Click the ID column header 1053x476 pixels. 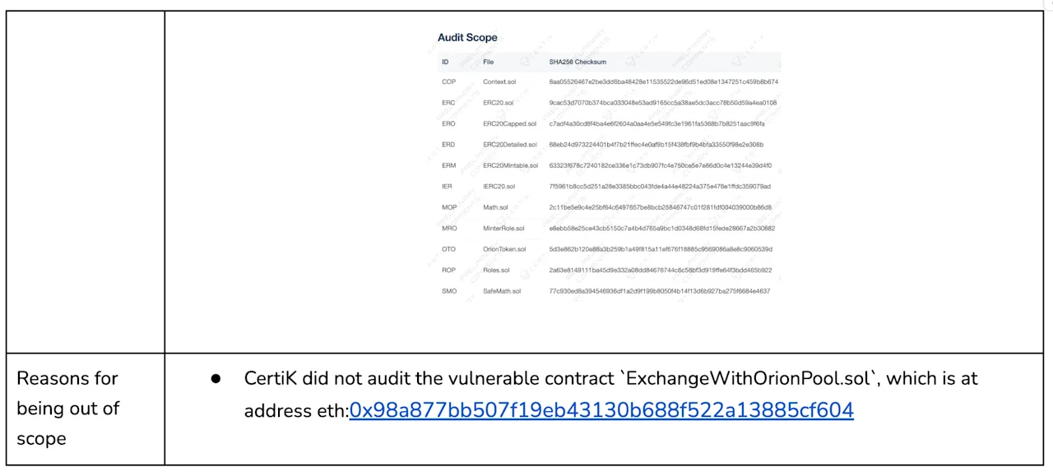[x=445, y=62]
